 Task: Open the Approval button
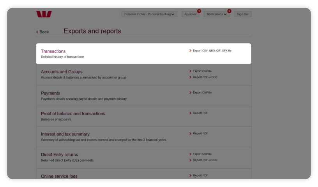190,14
